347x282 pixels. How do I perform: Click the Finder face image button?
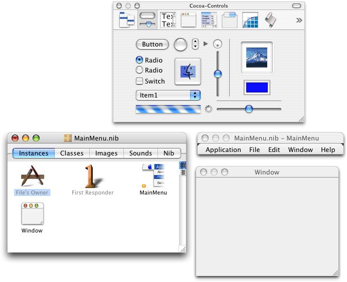[188, 71]
